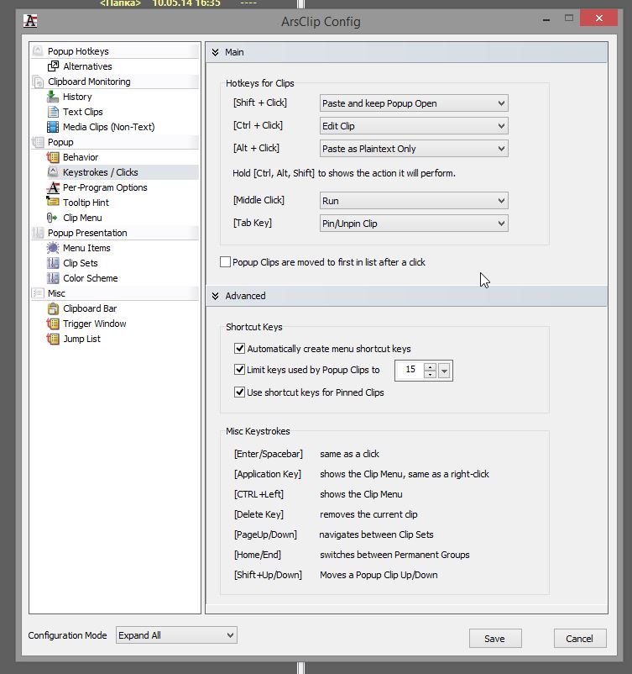The image size is (632, 674).
Task: Click the Keystrokes / Clicks icon
Action: (x=53, y=172)
